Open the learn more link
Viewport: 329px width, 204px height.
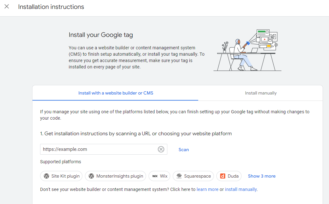pyautogui.click(x=207, y=189)
